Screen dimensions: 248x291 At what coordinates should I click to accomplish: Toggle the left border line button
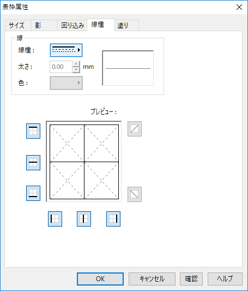click(55, 219)
